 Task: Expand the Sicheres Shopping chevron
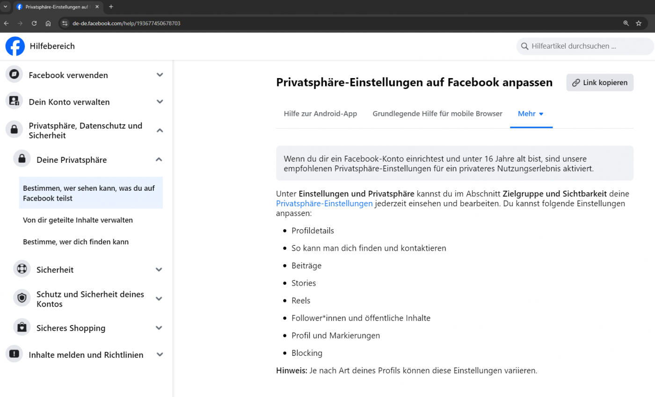tap(159, 328)
